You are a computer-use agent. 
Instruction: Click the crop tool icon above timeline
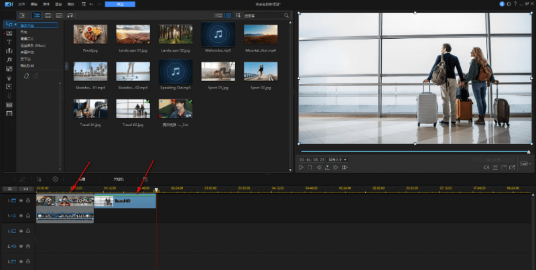(39, 180)
